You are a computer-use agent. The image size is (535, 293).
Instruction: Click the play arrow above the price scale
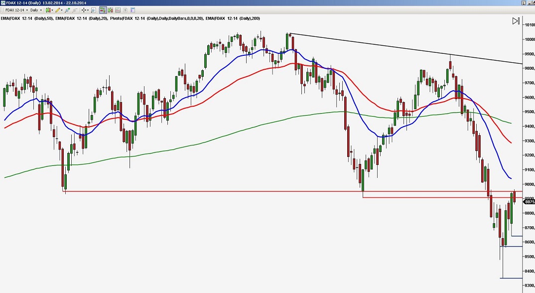point(516,21)
